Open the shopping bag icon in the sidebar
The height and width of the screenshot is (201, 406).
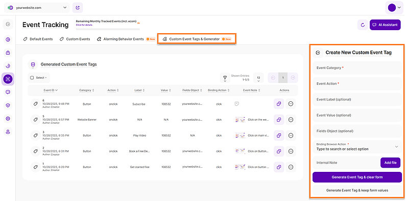pyautogui.click(x=8, y=53)
